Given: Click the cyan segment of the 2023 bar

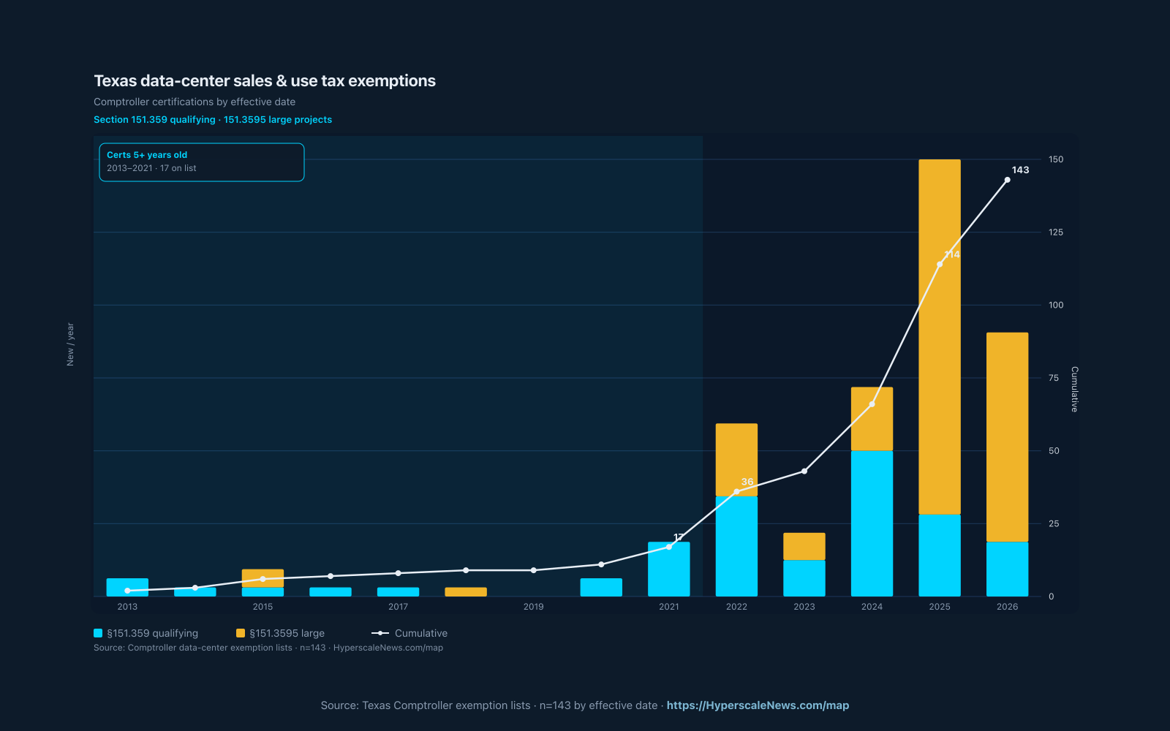Looking at the screenshot, I should click(804, 578).
